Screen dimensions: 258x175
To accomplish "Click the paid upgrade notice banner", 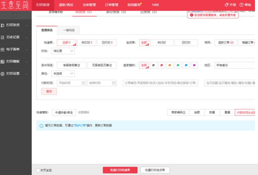I will pos(213,15).
